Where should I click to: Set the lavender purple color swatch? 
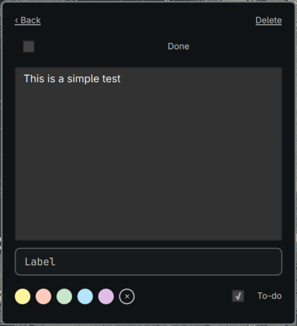106,296
